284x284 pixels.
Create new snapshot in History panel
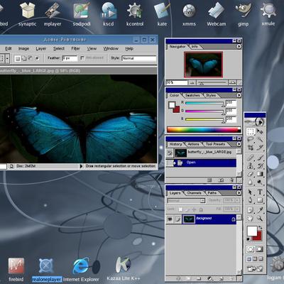(x=221, y=180)
